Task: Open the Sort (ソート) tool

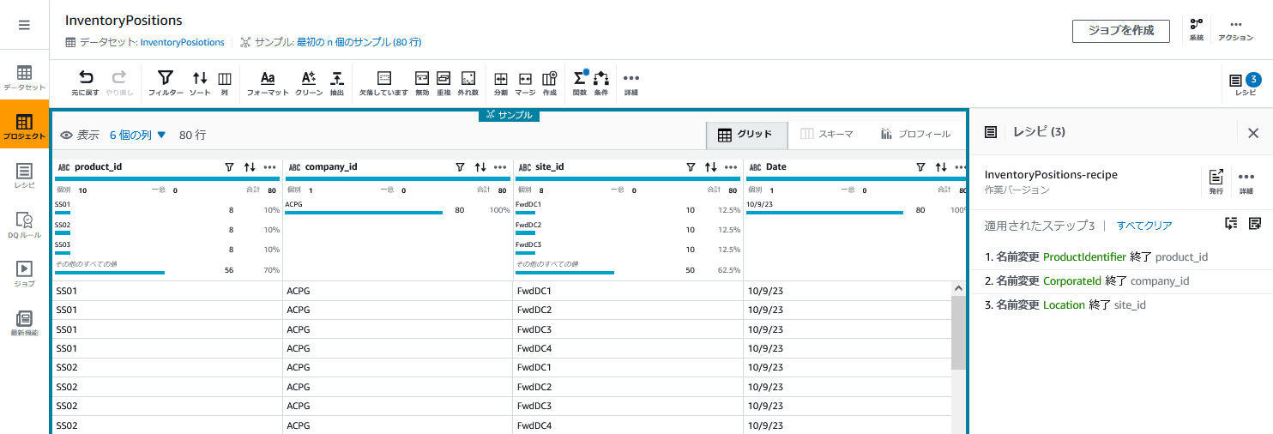Action: tap(200, 82)
